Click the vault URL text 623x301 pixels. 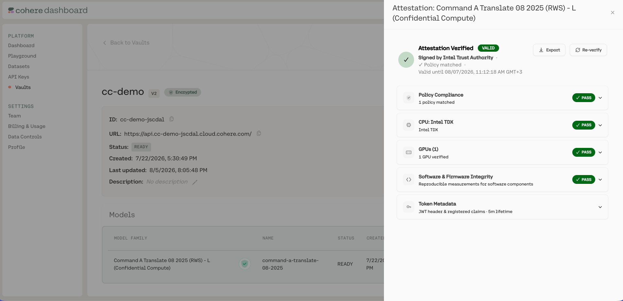point(188,134)
